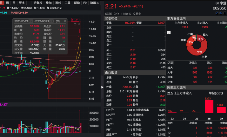Screen dimensions: 227x137
Task: Click the 买一 bid row at 2.21
Action: click(x=135, y=50)
